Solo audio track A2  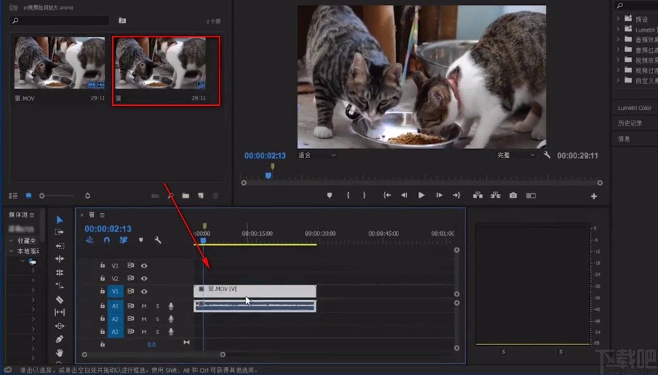158,319
